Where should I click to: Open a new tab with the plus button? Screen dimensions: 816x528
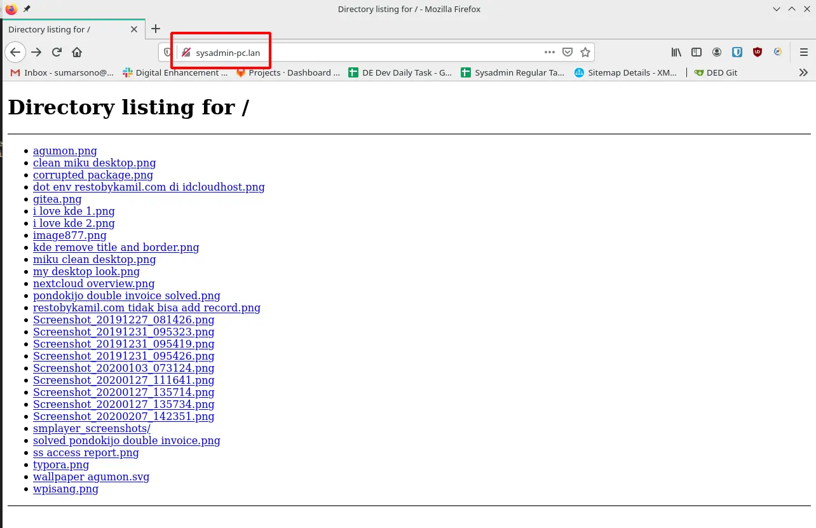(x=156, y=29)
